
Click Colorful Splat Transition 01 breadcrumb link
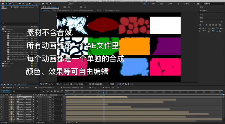point(61,10)
